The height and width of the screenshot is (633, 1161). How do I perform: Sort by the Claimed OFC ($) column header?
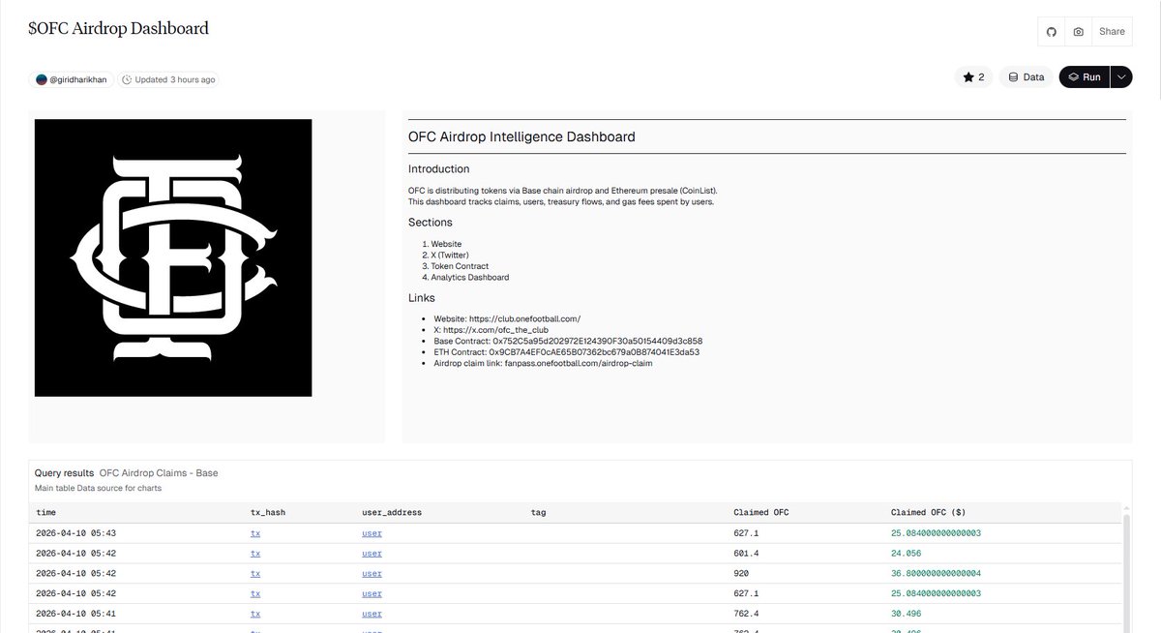pos(927,512)
